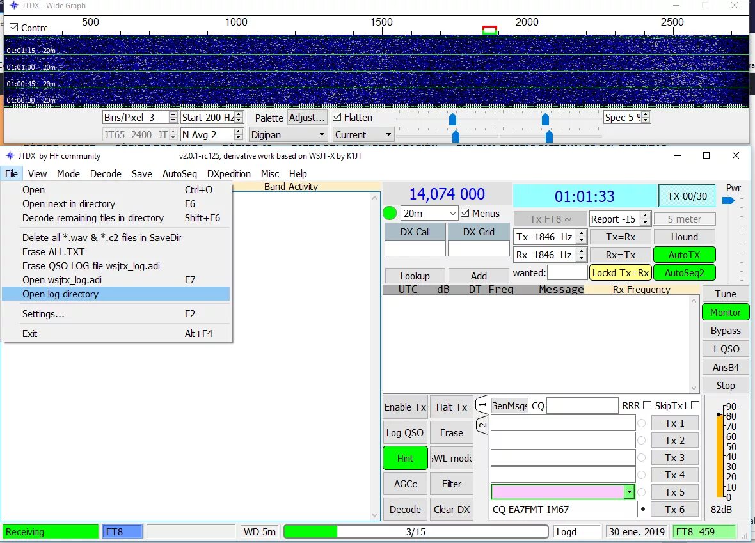Open the File menu
This screenshot has height=543, width=755.
click(11, 174)
